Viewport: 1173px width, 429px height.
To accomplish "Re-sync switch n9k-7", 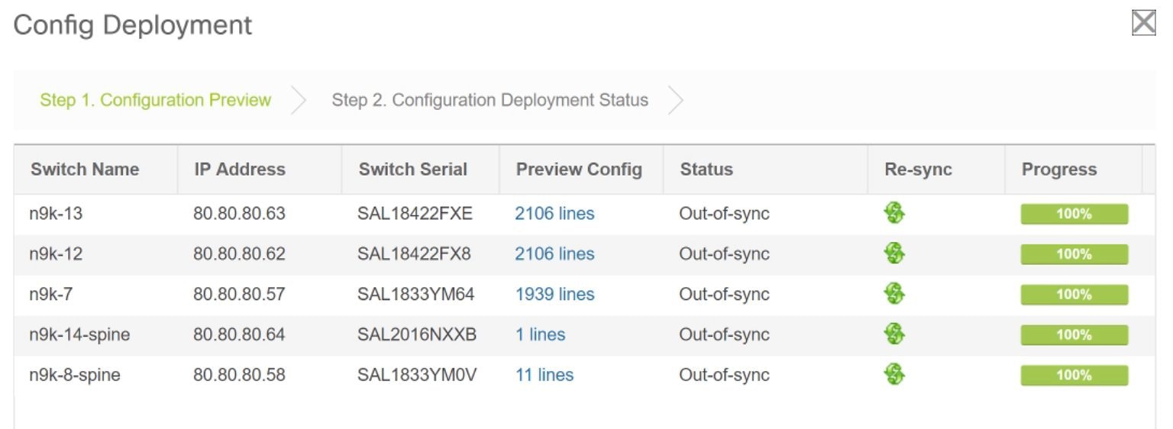I will tap(894, 294).
